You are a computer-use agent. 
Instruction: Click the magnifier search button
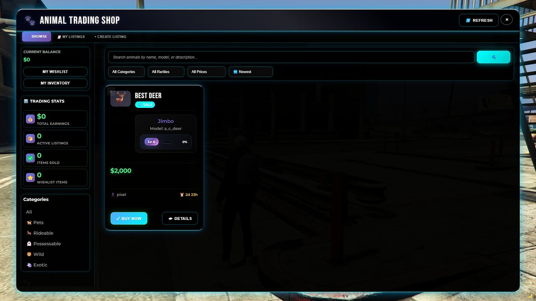[x=493, y=57]
